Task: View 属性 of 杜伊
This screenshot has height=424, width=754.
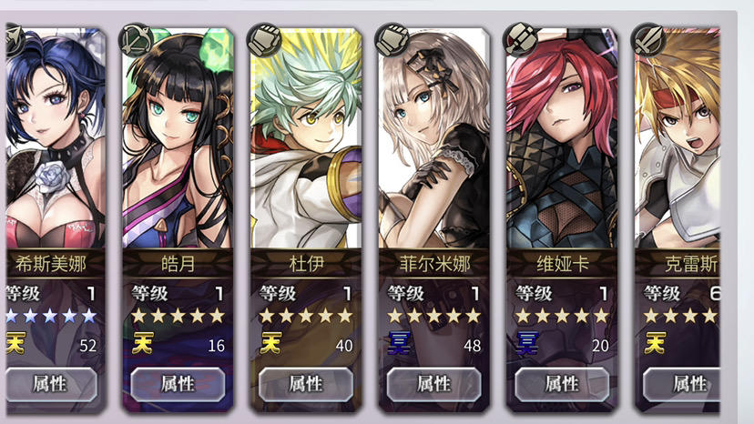Action: (x=306, y=384)
